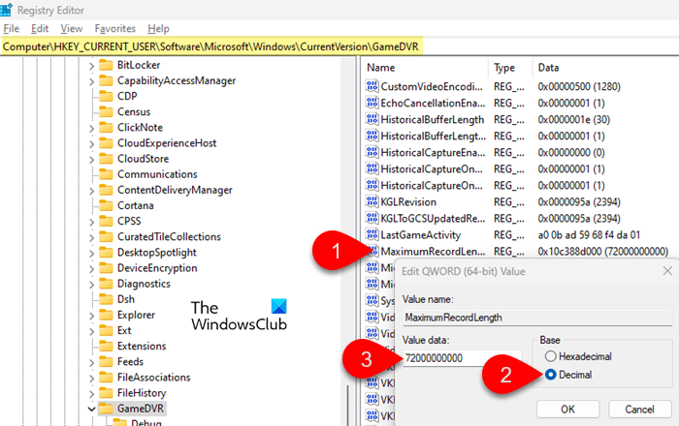
Task: Expand the ClickNote key
Action: point(91,129)
